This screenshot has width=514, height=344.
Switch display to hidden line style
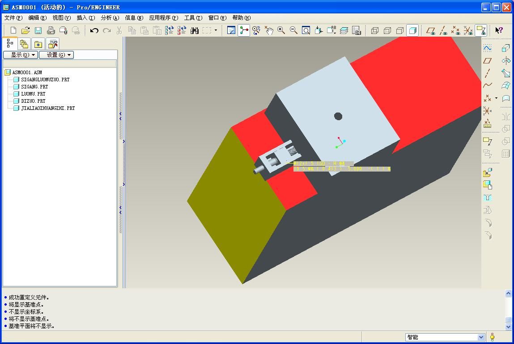coord(387,30)
